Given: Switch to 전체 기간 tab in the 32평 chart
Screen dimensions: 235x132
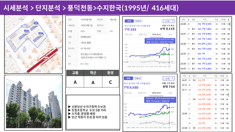Looking at the screenshot, I should coord(142,93).
